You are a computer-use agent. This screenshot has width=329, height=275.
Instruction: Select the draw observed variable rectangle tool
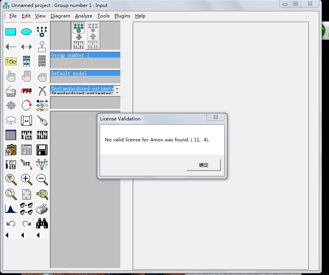coord(11,32)
